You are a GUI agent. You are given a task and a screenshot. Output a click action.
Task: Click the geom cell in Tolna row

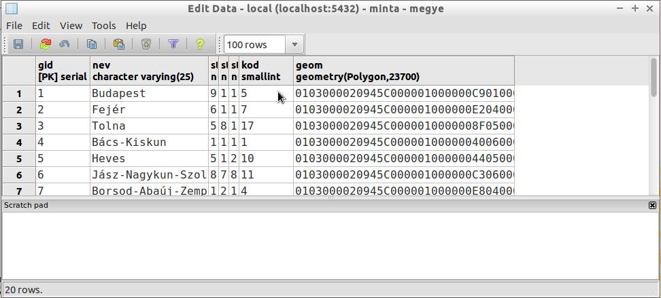point(403,126)
